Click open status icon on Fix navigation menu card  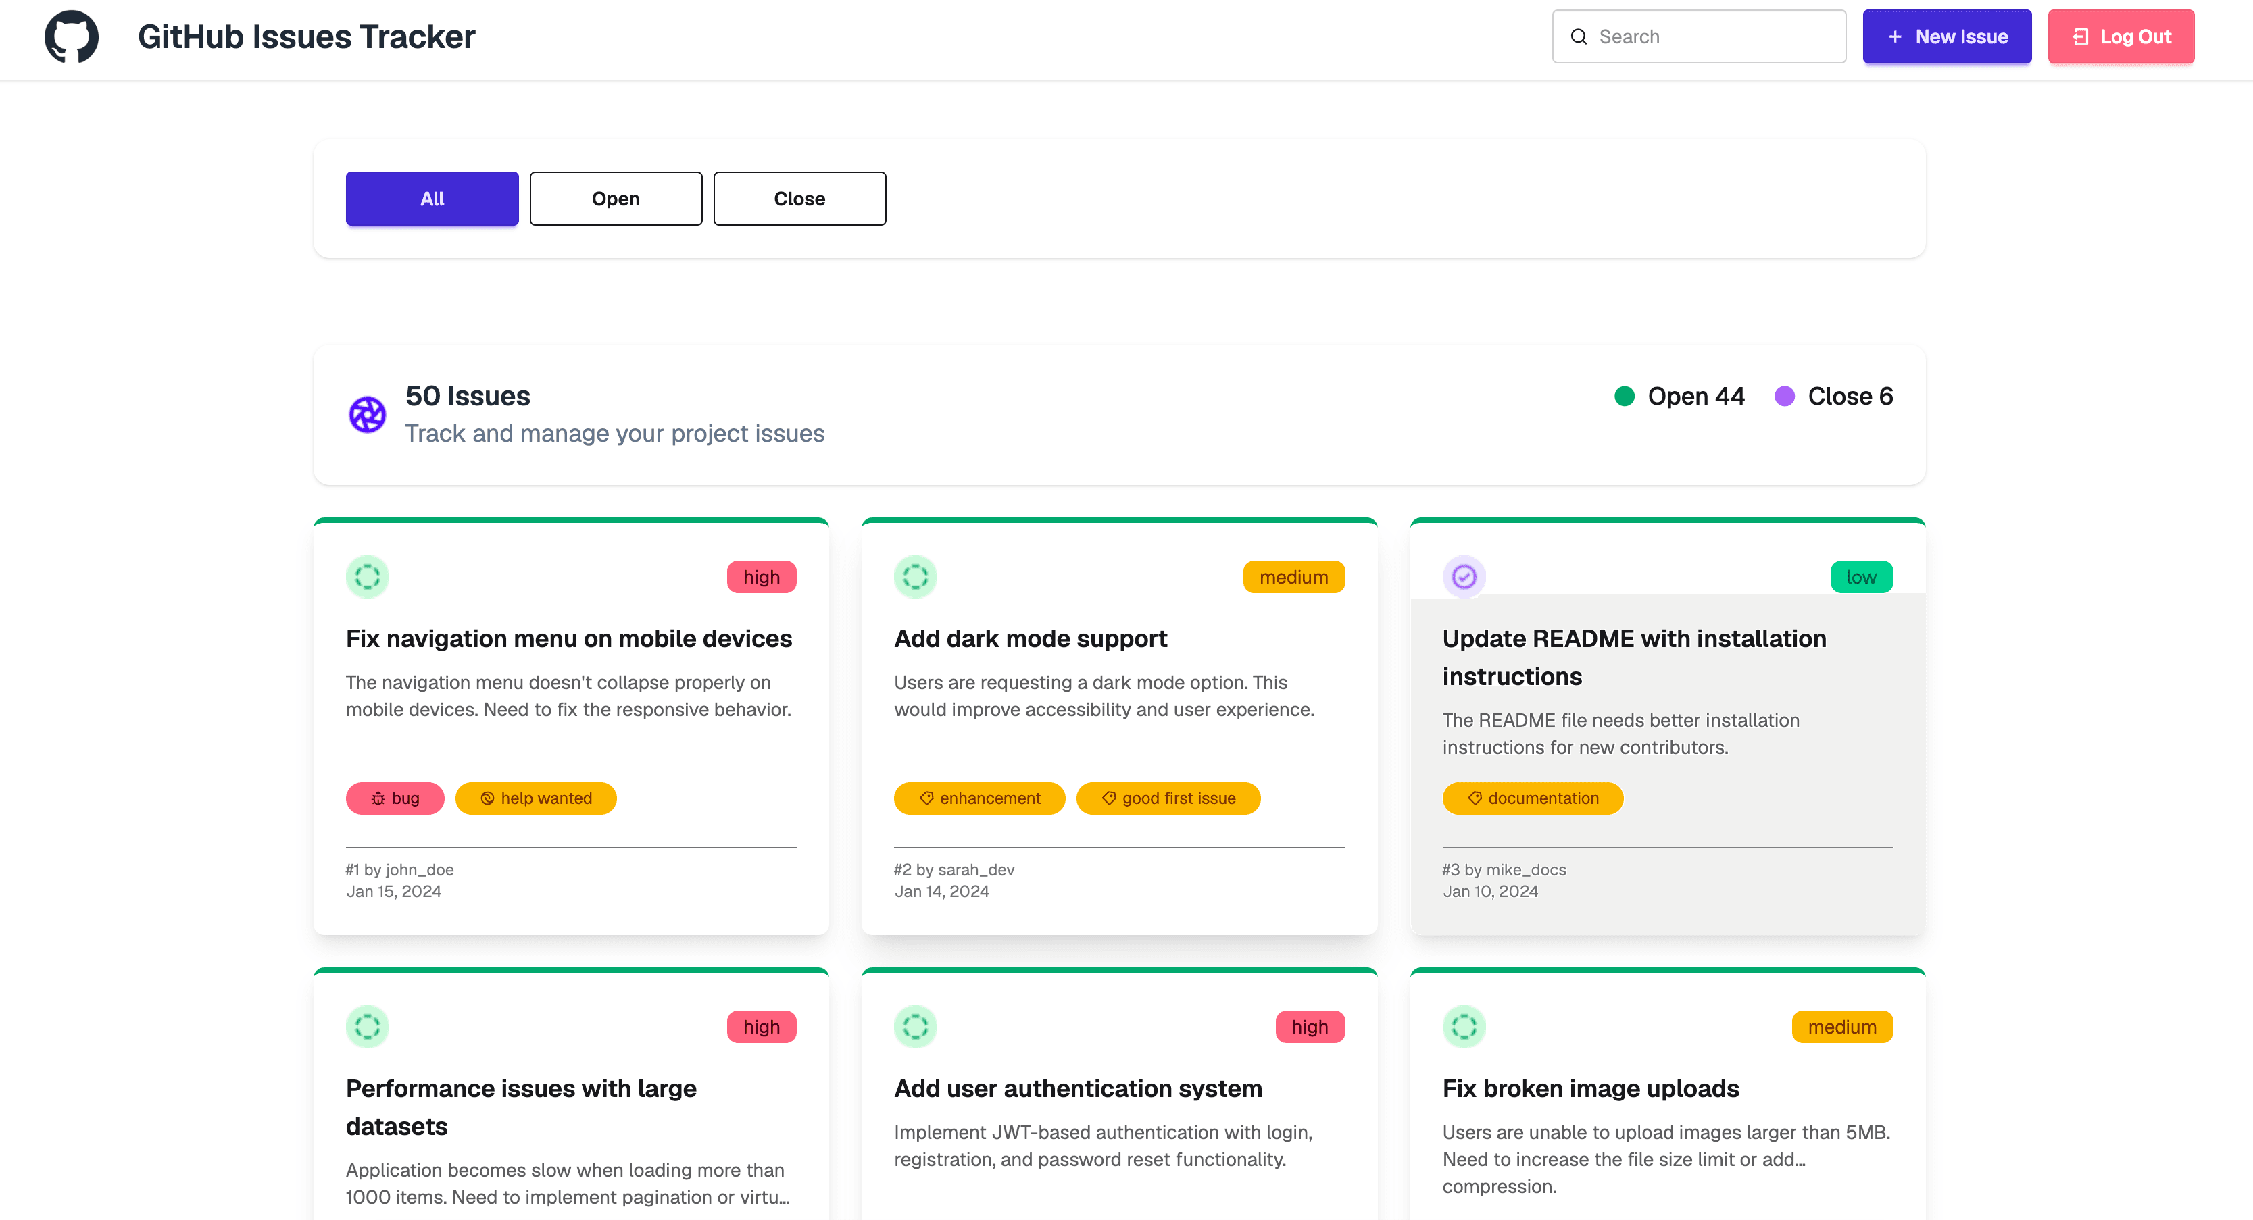coord(368,577)
